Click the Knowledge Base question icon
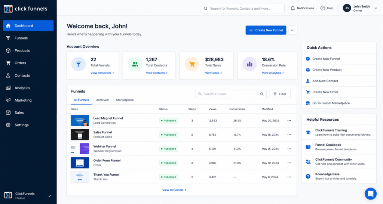 coord(308,176)
